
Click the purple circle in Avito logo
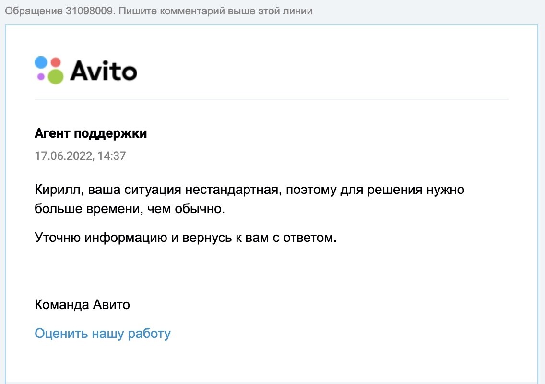(41, 76)
